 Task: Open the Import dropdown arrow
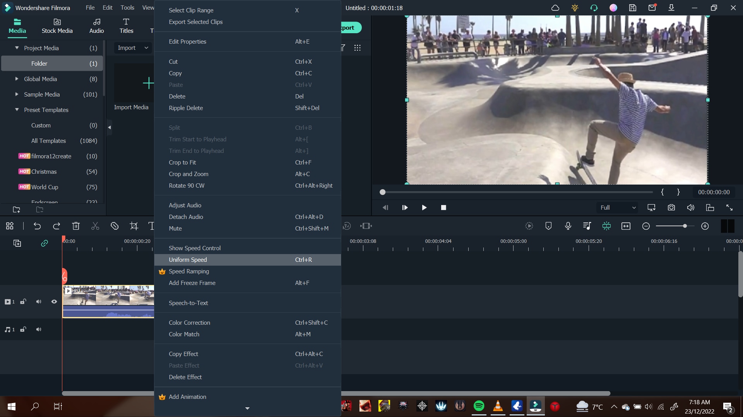point(146,48)
